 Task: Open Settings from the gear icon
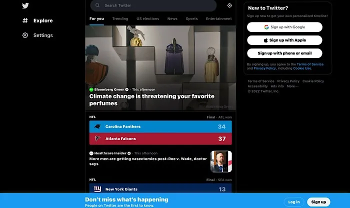25,35
